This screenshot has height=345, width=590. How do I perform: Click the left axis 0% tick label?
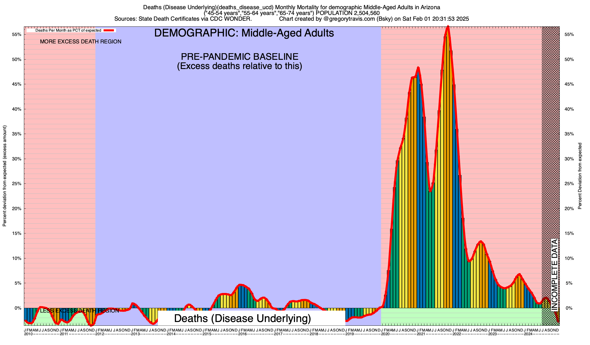click(18, 308)
